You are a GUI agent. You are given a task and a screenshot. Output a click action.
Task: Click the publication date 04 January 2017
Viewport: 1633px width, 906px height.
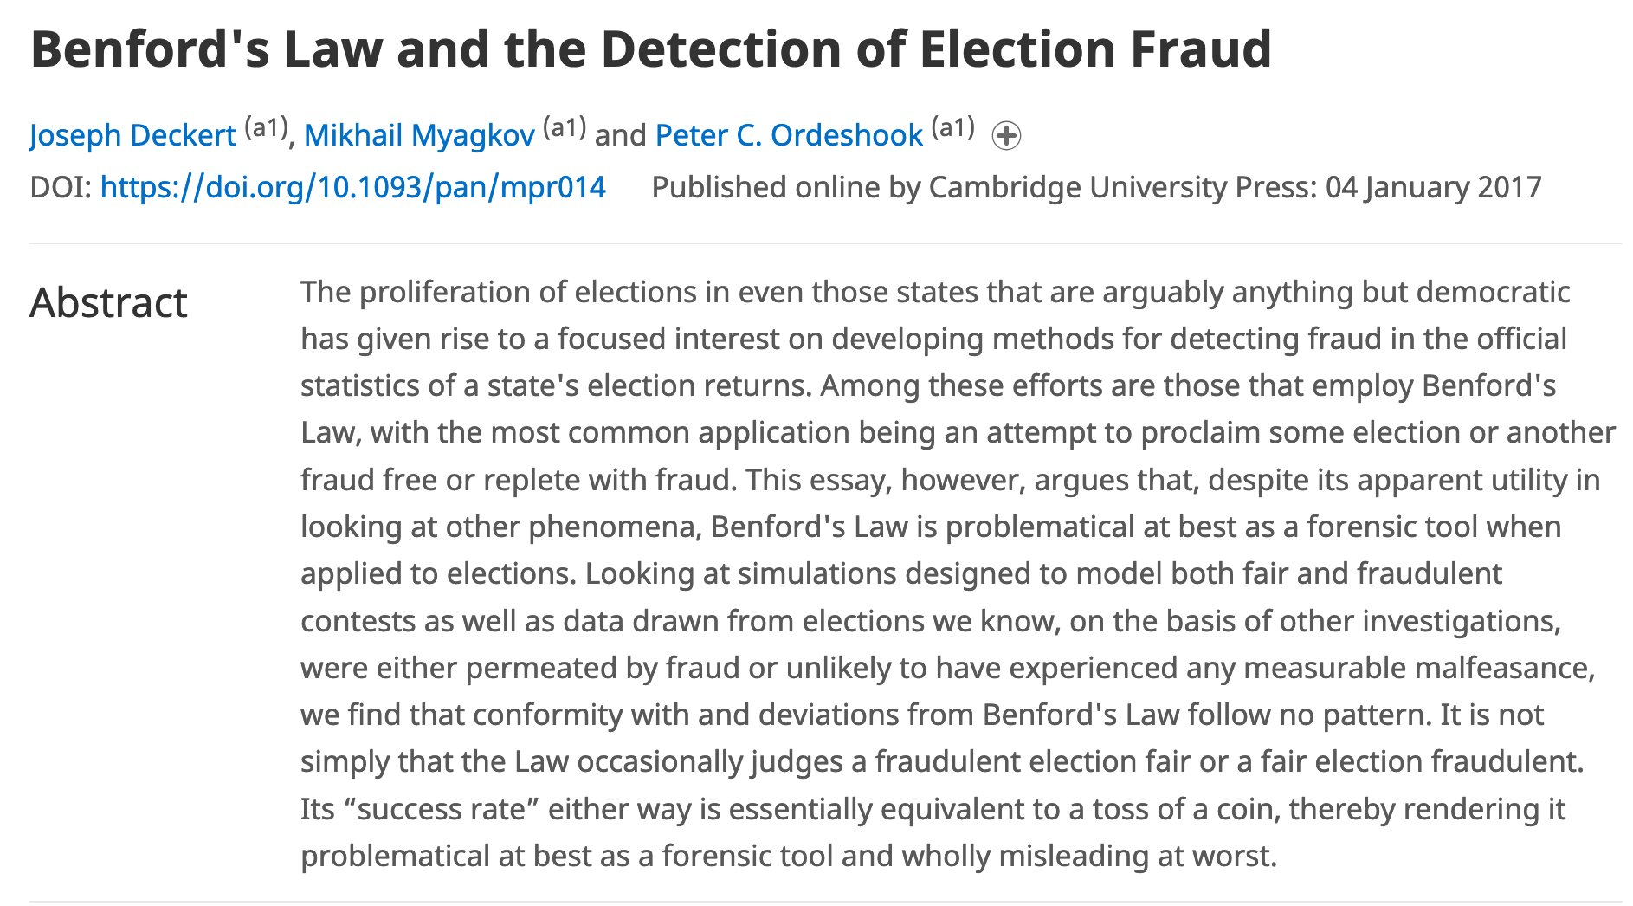click(1433, 188)
